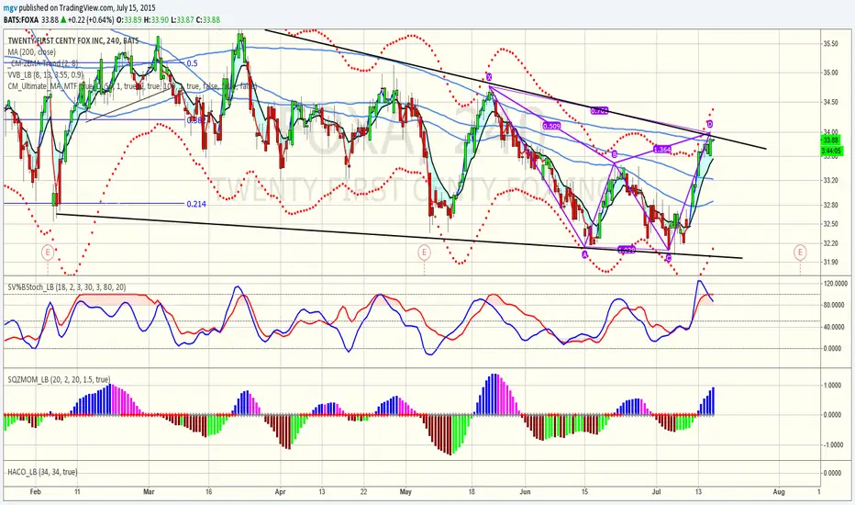
Task: Click the 32.20 price axis label
Action: point(830,243)
